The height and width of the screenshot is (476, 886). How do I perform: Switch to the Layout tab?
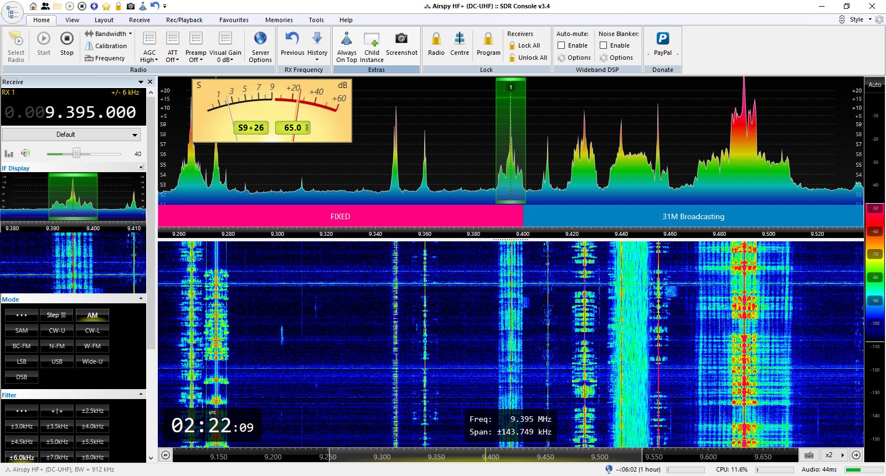point(104,20)
